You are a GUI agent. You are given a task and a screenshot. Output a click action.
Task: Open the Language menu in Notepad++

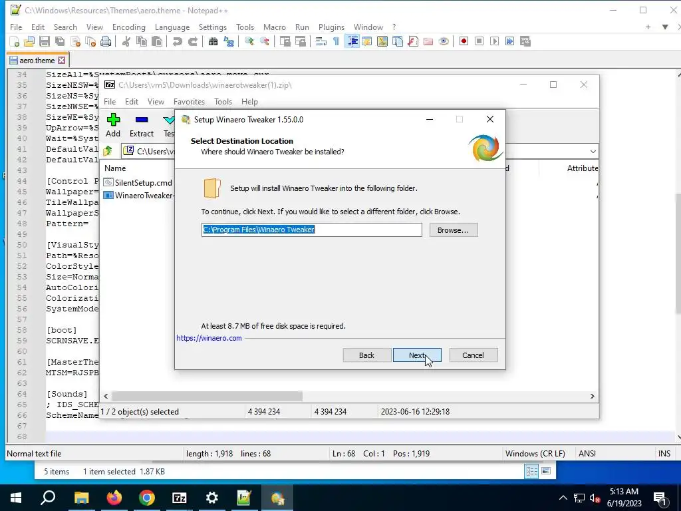[x=172, y=27]
